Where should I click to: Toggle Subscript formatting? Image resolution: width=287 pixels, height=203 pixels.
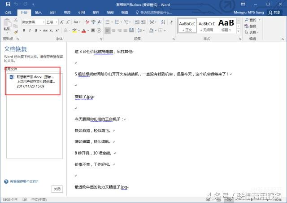(51, 31)
